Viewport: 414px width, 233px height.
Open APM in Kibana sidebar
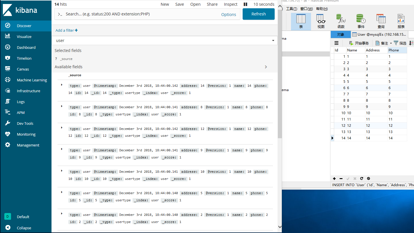coord(26,113)
